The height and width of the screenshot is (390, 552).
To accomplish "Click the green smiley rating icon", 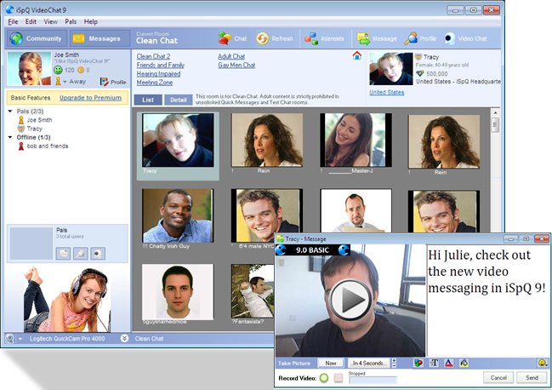I will click(58, 70).
